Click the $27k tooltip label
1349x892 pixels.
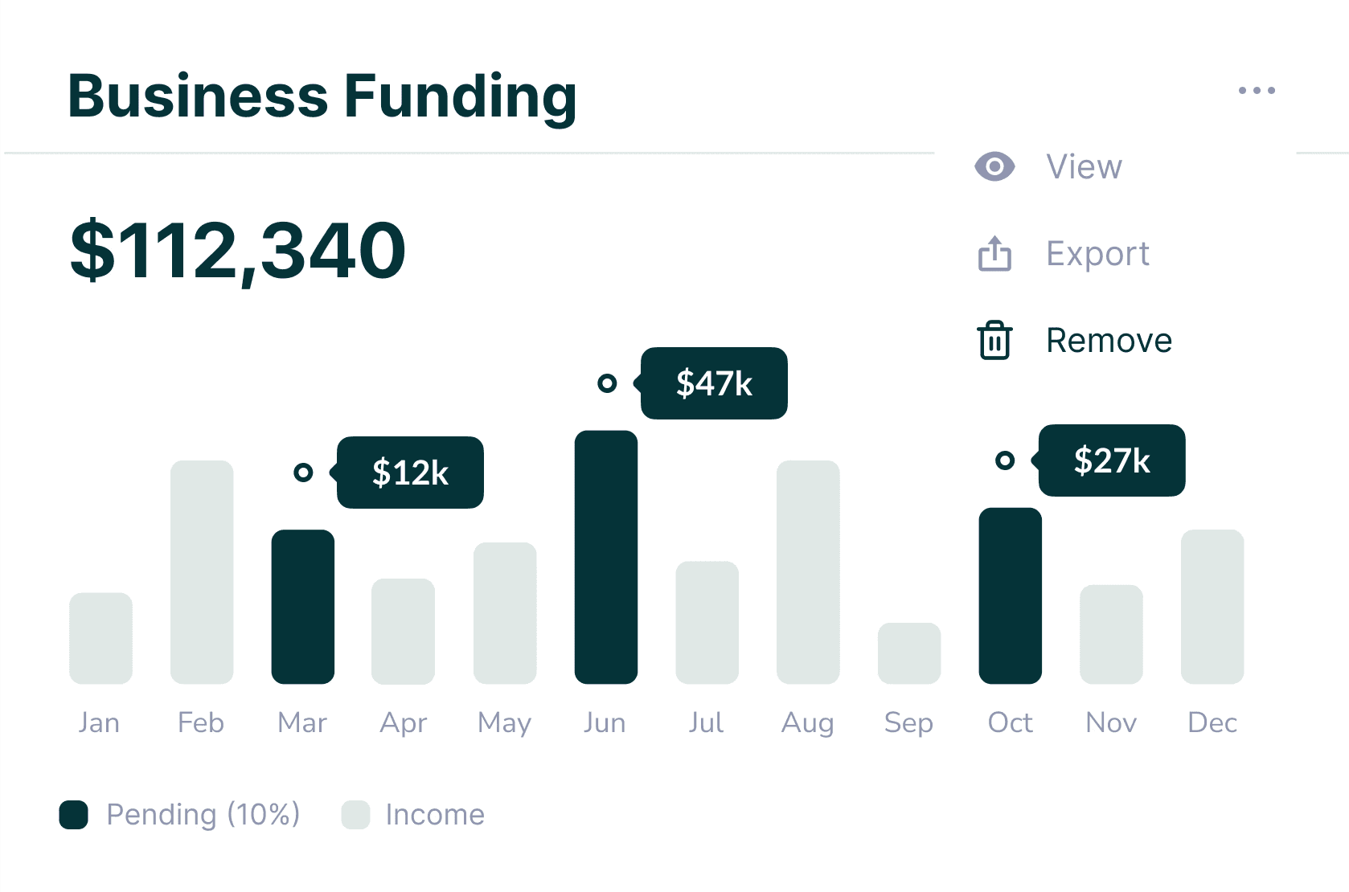[1112, 460]
